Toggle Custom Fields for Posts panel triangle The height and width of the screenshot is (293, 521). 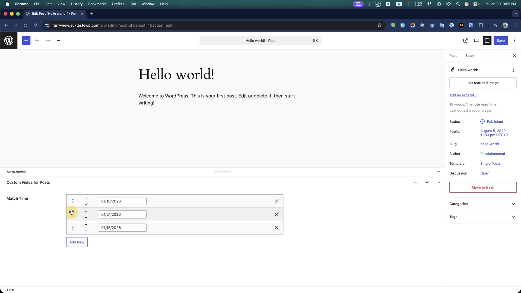pyautogui.click(x=439, y=183)
